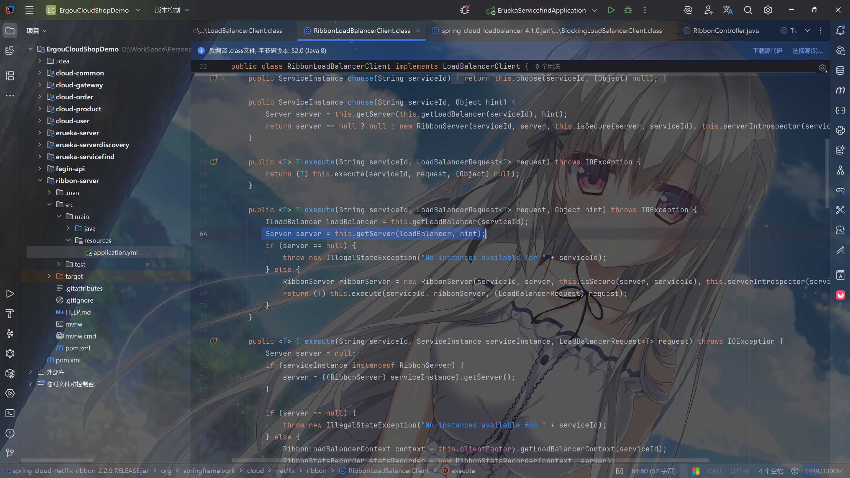Close the RibbonLoadBalancerClient.class tab
Image resolution: width=850 pixels, height=478 pixels.
tap(418, 31)
